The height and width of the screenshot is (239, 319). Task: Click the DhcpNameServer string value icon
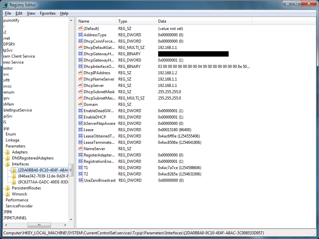click(x=80, y=79)
